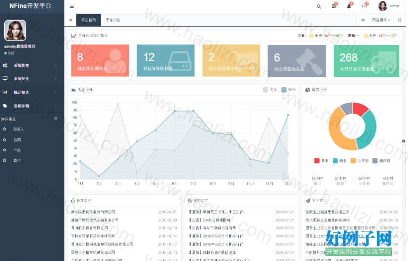Open the envelope messages icon
Screen dimensions: 408x261
pos(364,6)
